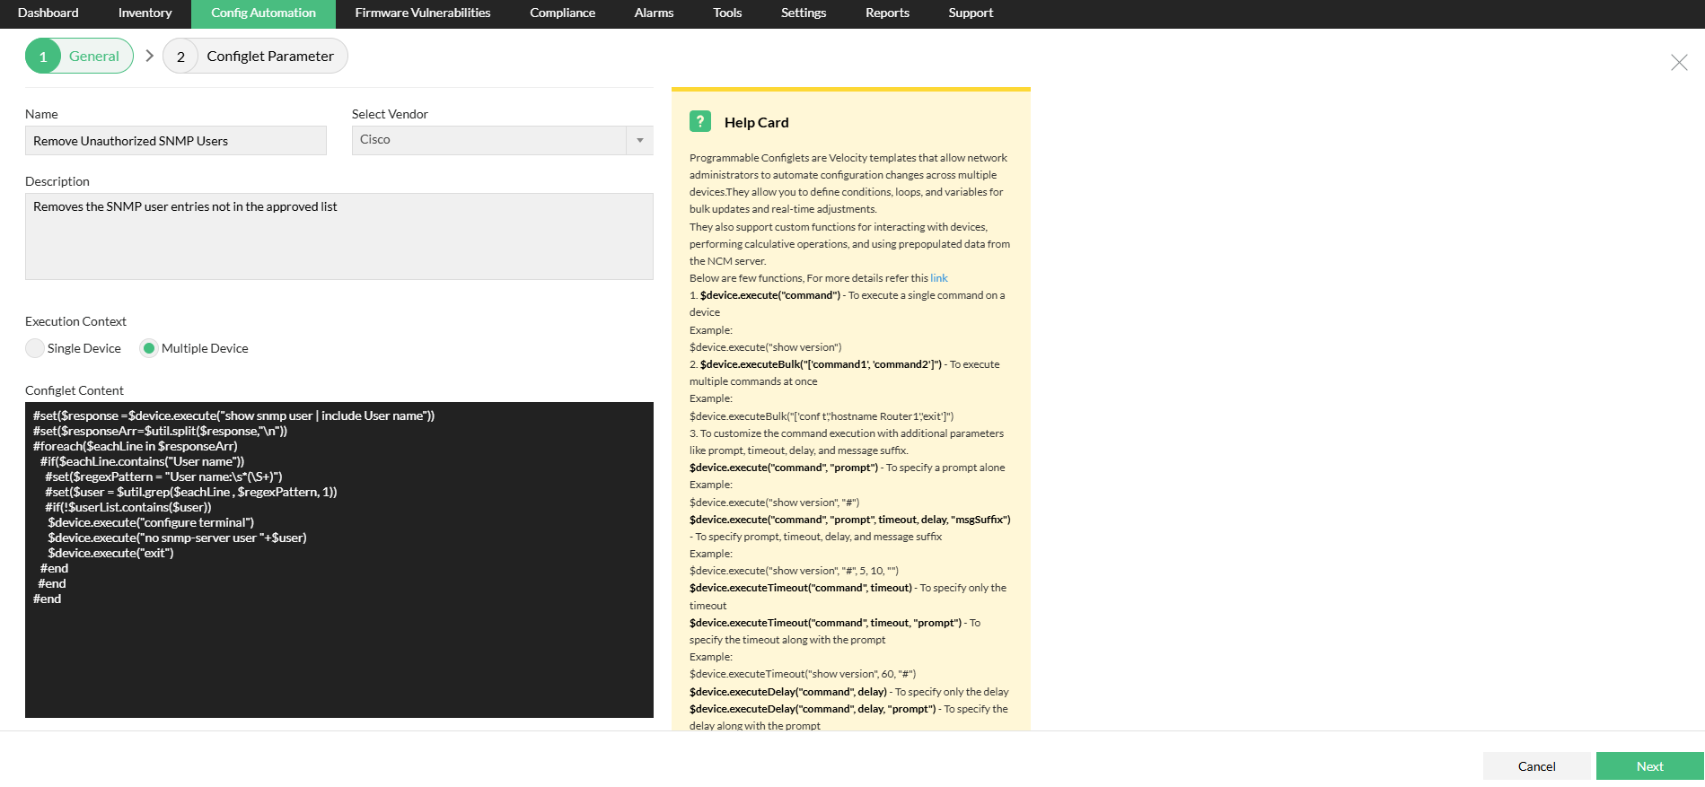Viewport: 1705px width, 787px height.
Task: Select Multiple Device execution context
Action: click(x=149, y=348)
